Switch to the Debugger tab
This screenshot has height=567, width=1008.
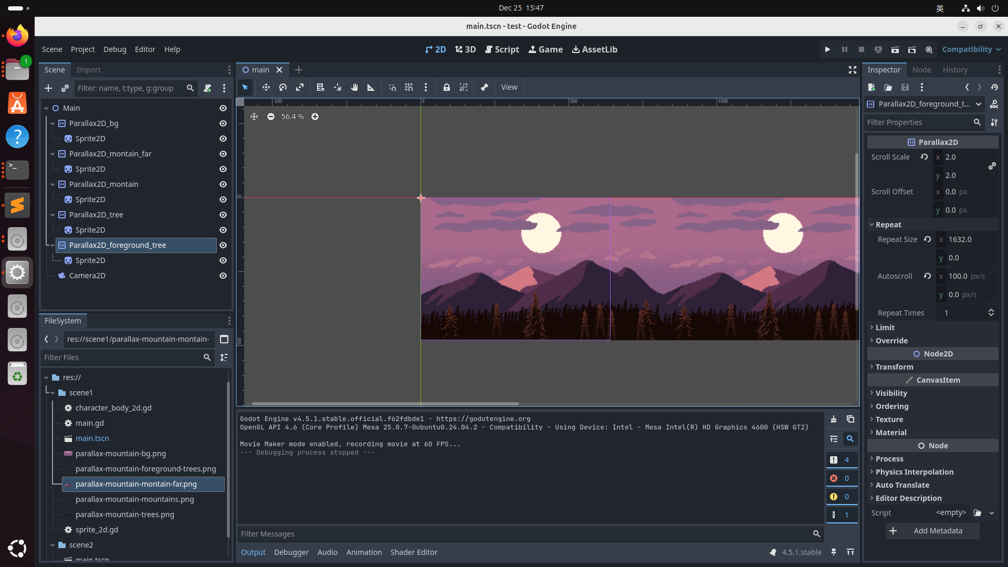click(291, 552)
